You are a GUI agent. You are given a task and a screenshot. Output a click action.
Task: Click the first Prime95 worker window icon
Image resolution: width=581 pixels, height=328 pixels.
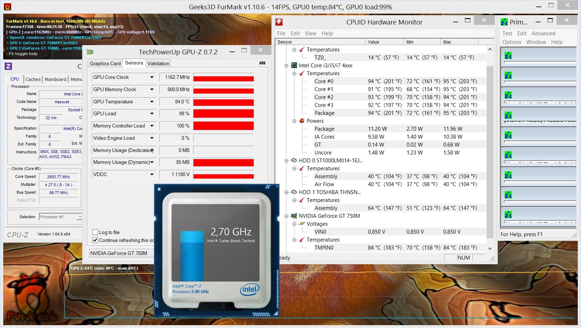coord(508,56)
